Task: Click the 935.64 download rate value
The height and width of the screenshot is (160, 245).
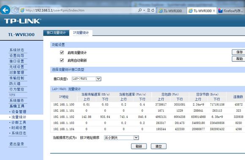Action: [x=105, y=117]
